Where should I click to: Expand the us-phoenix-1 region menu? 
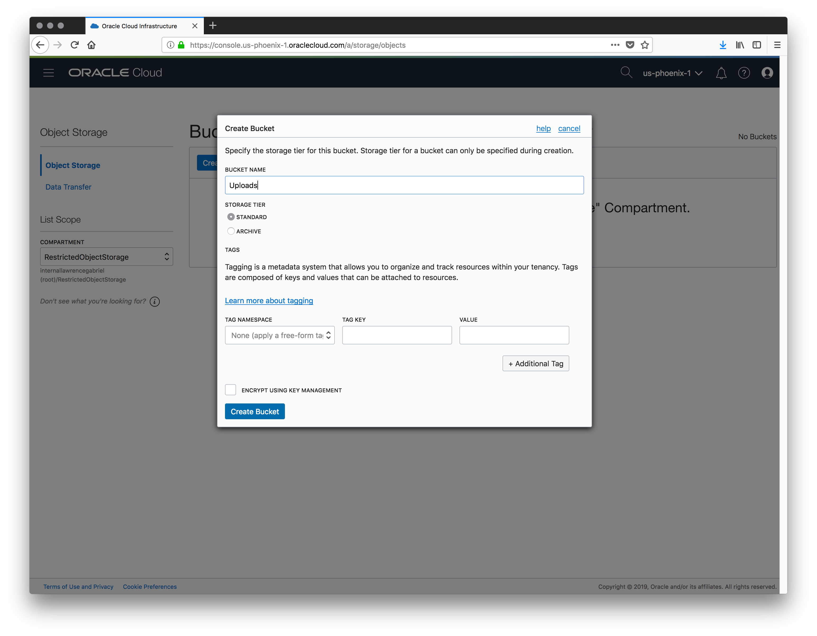coord(672,73)
